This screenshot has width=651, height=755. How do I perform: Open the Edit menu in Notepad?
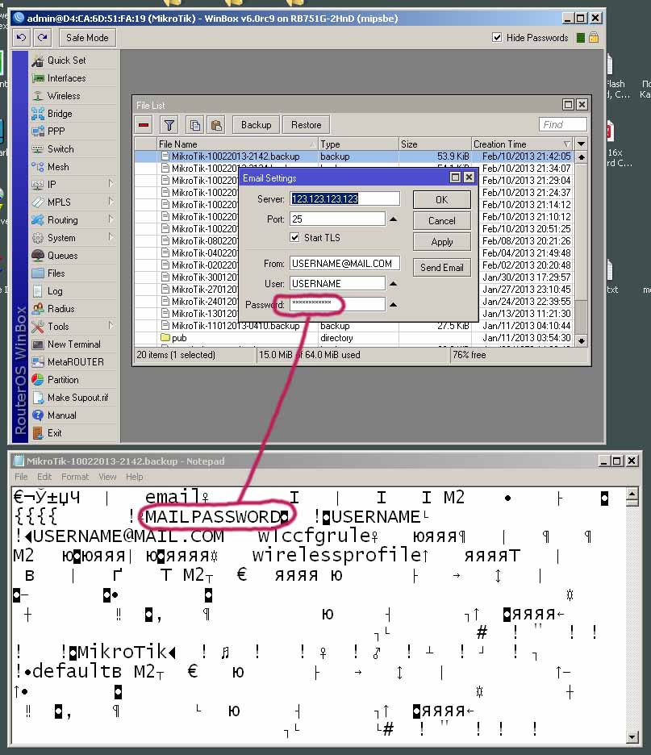(x=44, y=477)
